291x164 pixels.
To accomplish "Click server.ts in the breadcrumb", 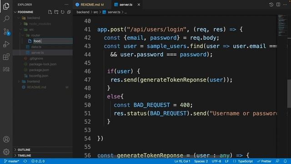I will click(x=114, y=12).
